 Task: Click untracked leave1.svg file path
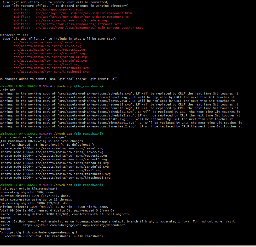(x=47, y=42)
